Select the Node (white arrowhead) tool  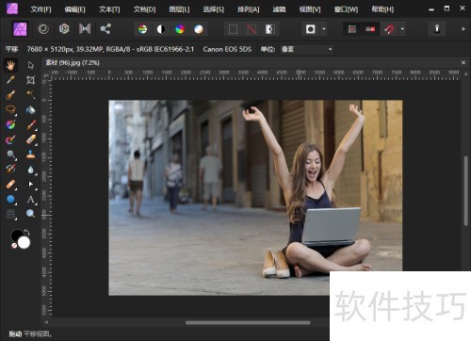pos(30,184)
